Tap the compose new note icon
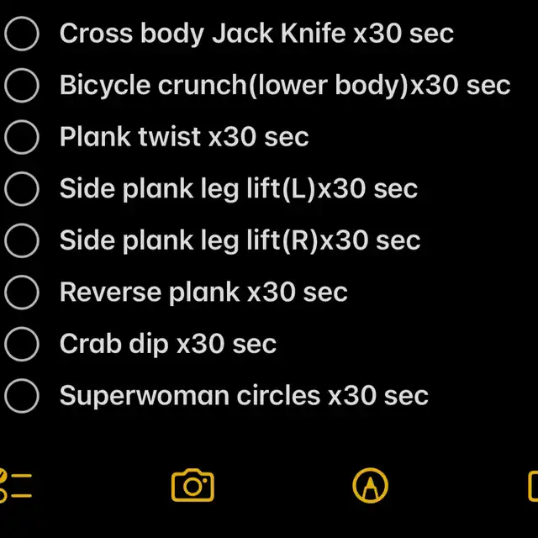538x538 pixels. 533,486
